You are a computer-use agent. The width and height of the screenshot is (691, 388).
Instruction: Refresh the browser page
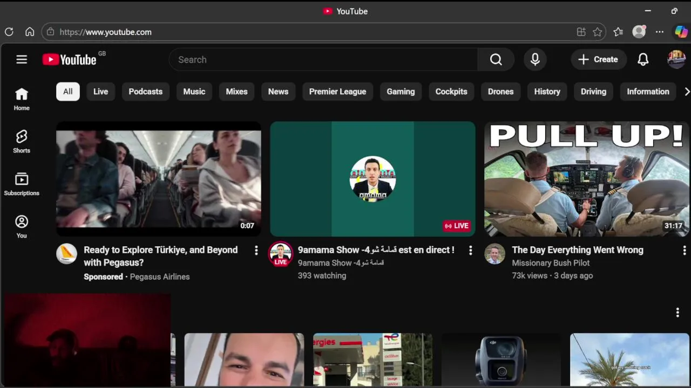9,32
